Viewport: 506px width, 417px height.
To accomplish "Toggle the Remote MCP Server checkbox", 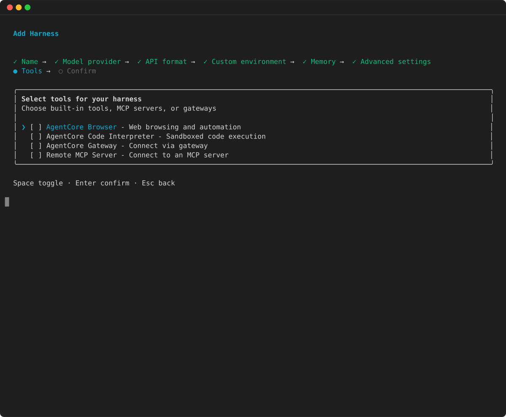I will pos(36,155).
